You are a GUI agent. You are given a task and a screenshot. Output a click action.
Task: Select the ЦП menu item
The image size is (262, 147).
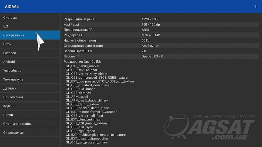click(30, 26)
